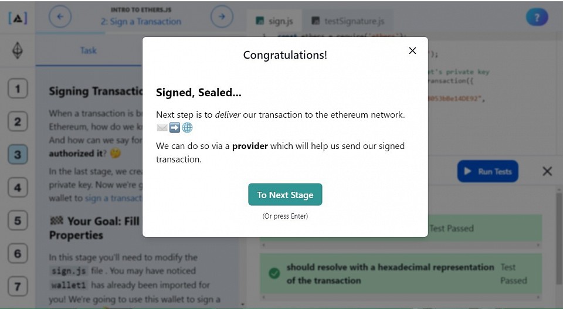Open help with the question mark icon
Image resolution: width=563 pixels, height=309 pixels.
pyautogui.click(x=537, y=17)
